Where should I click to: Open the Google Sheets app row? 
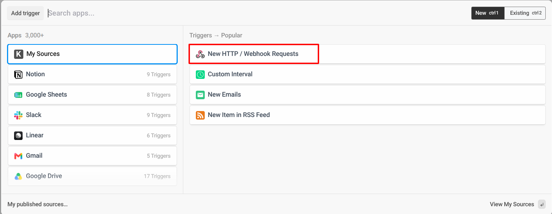pyautogui.click(x=92, y=95)
